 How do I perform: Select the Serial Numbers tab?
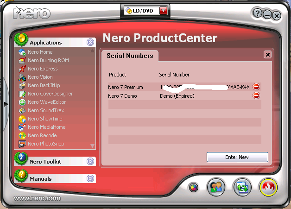click(x=130, y=56)
